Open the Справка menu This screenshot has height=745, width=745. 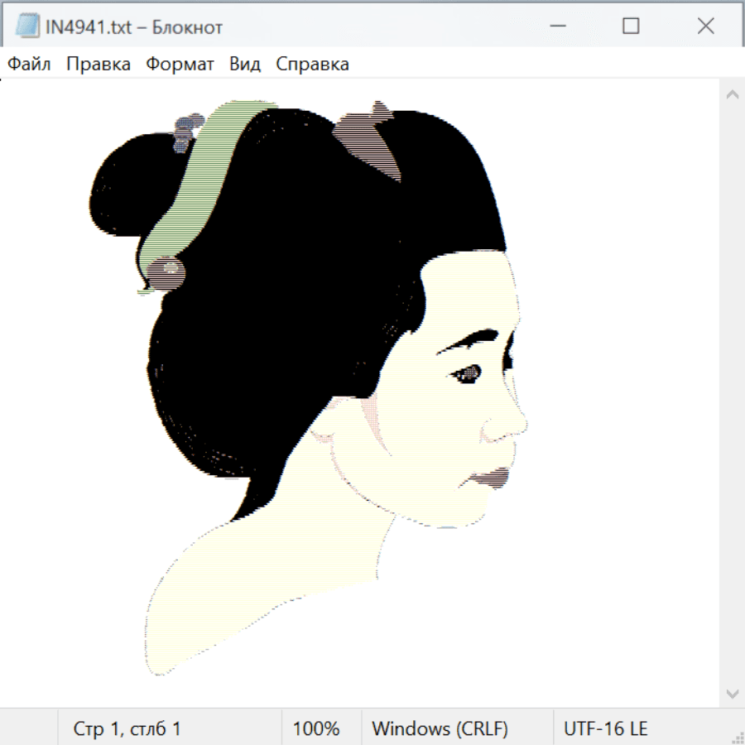tap(312, 65)
